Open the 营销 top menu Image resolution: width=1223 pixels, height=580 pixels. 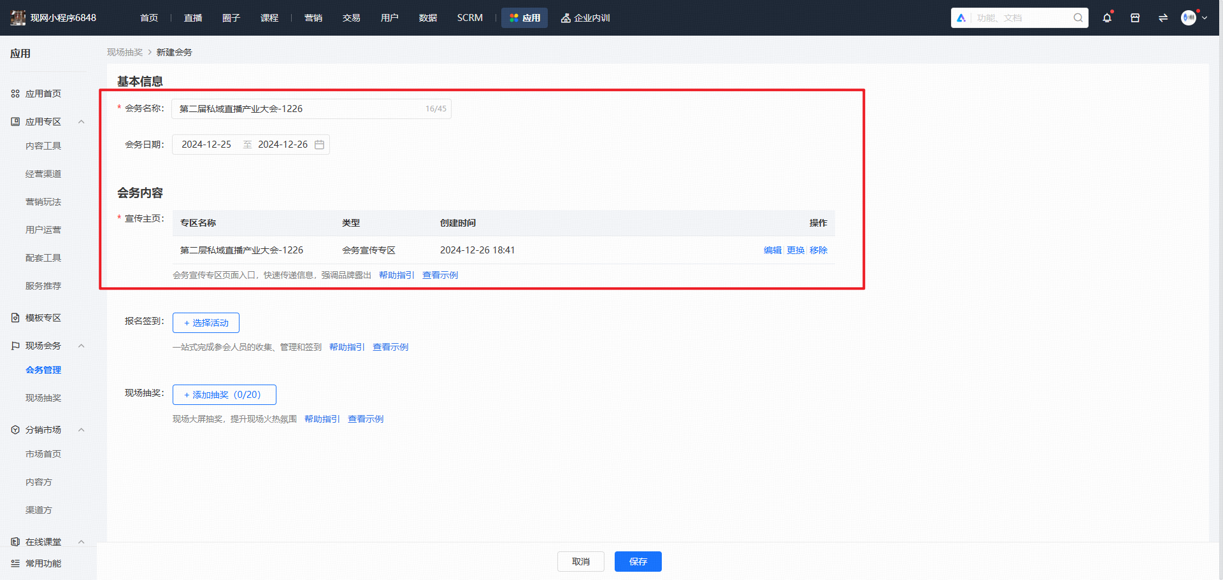coord(313,18)
